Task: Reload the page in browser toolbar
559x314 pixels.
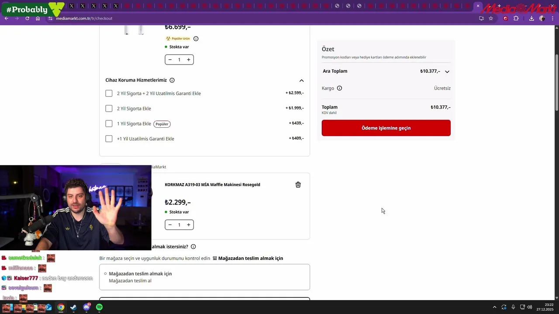Action: (27, 18)
